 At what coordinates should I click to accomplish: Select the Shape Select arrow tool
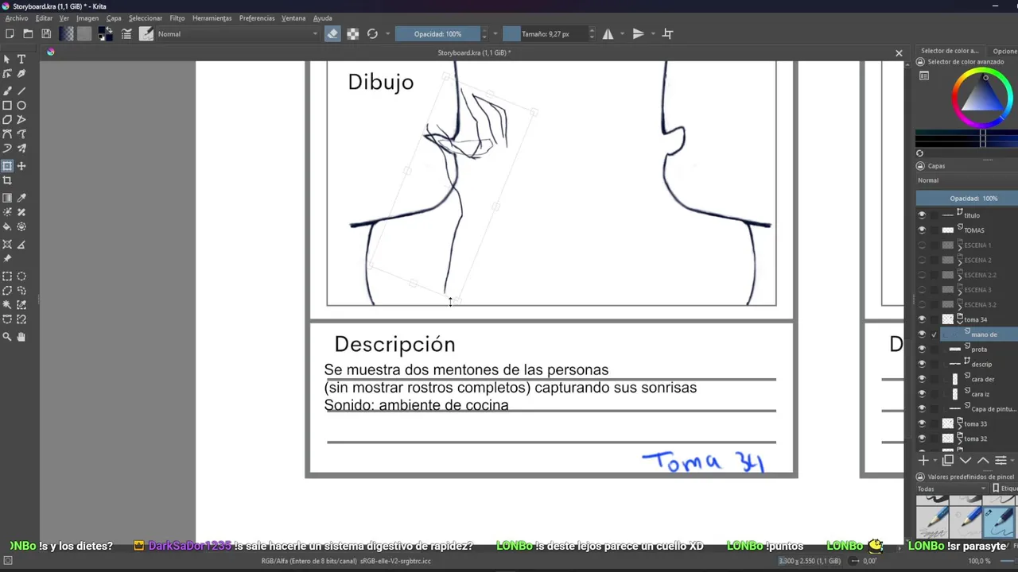click(x=7, y=60)
